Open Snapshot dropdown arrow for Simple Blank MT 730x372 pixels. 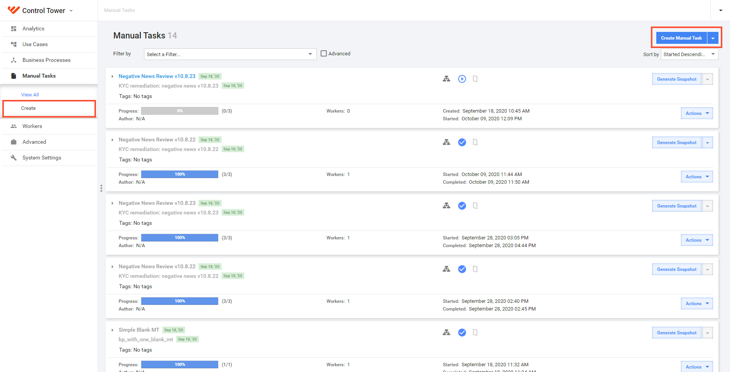coord(707,333)
